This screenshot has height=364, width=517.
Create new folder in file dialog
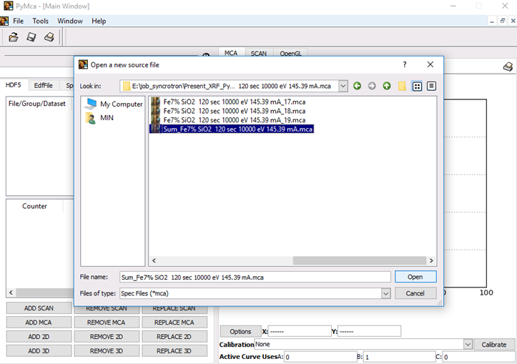tap(402, 86)
